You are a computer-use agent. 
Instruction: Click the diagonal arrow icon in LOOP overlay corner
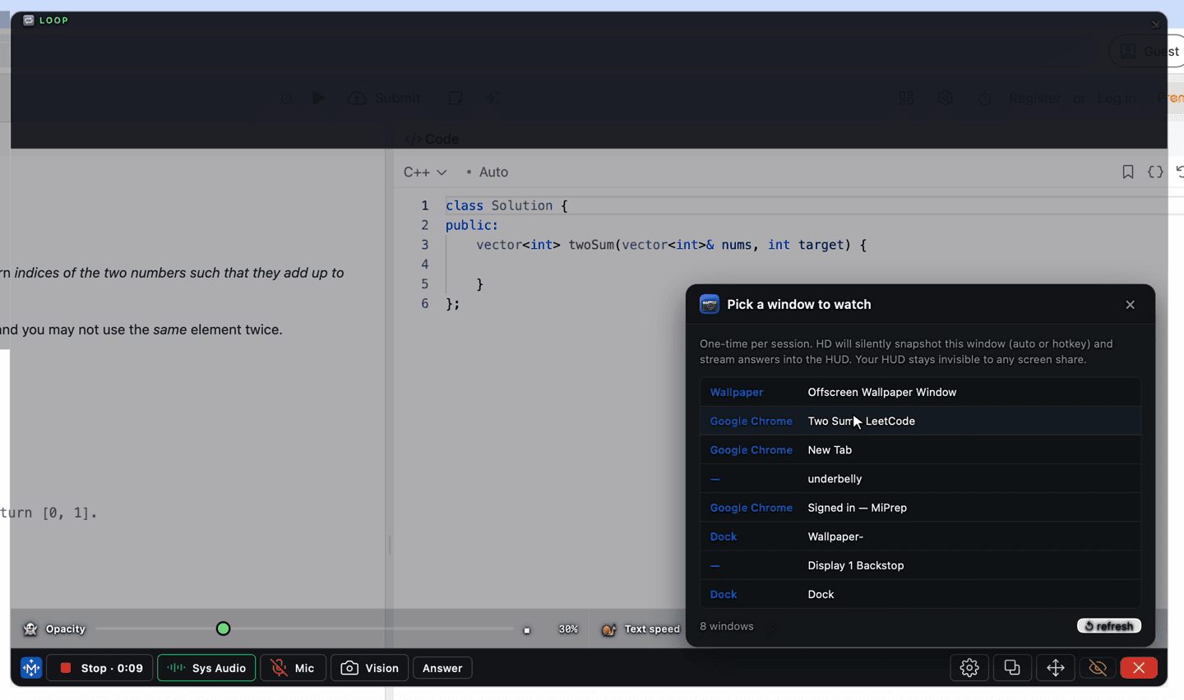point(1155,25)
